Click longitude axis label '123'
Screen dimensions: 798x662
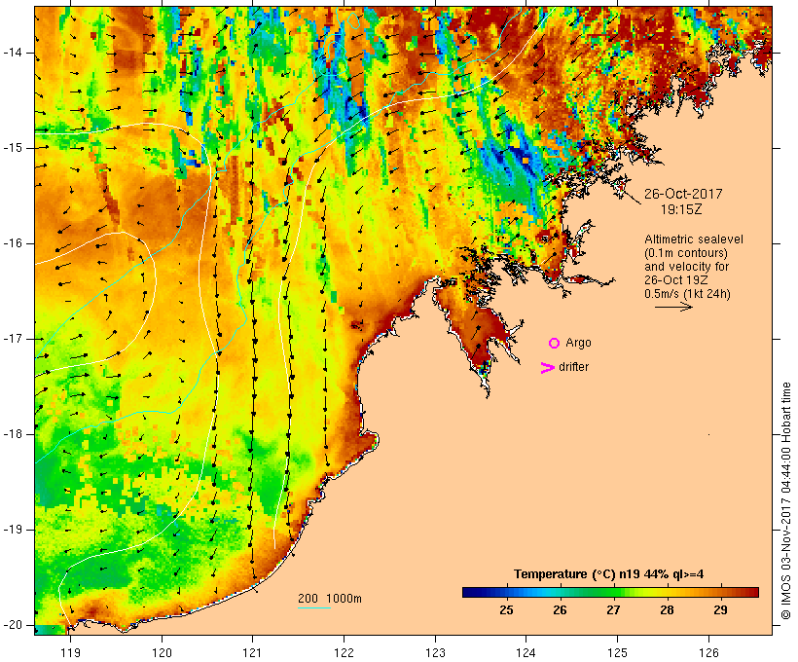pos(435,653)
